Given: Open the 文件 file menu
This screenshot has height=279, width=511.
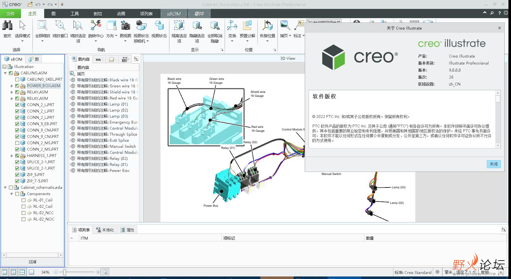Looking at the screenshot, I should click(10, 14).
